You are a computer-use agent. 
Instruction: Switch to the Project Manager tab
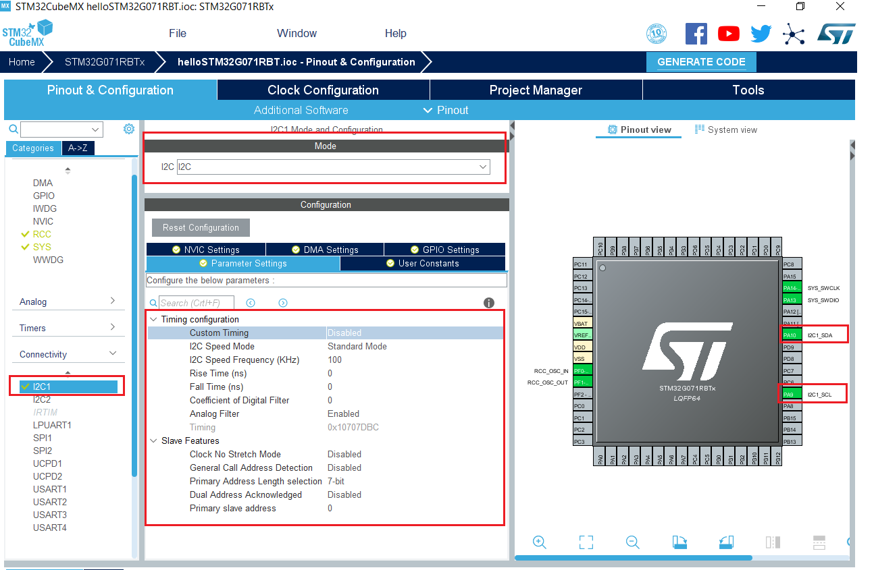click(536, 90)
